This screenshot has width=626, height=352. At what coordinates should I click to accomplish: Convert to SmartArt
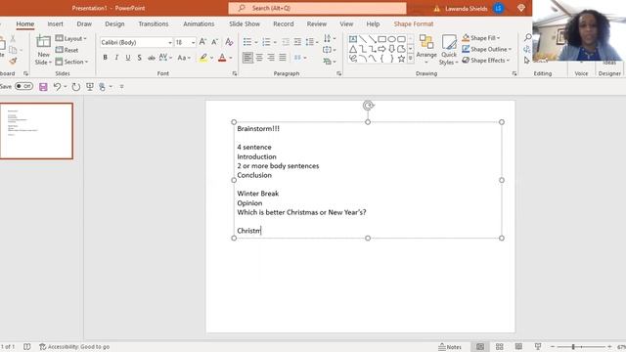[330, 62]
